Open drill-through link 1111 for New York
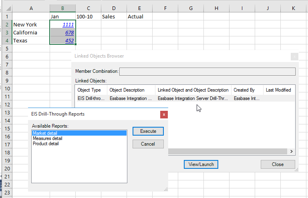The width and height of the screenshot is (308, 198). (x=68, y=24)
